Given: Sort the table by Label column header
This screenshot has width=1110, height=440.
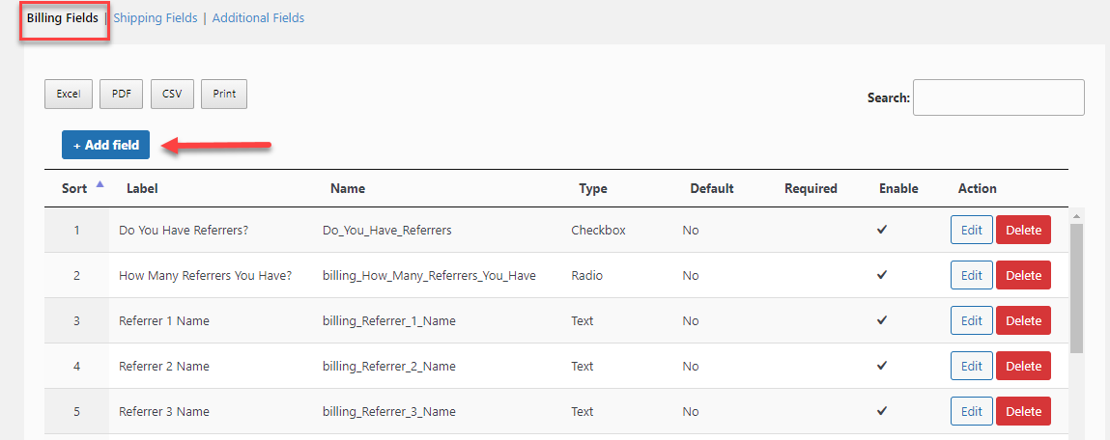Looking at the screenshot, I should coord(142,189).
